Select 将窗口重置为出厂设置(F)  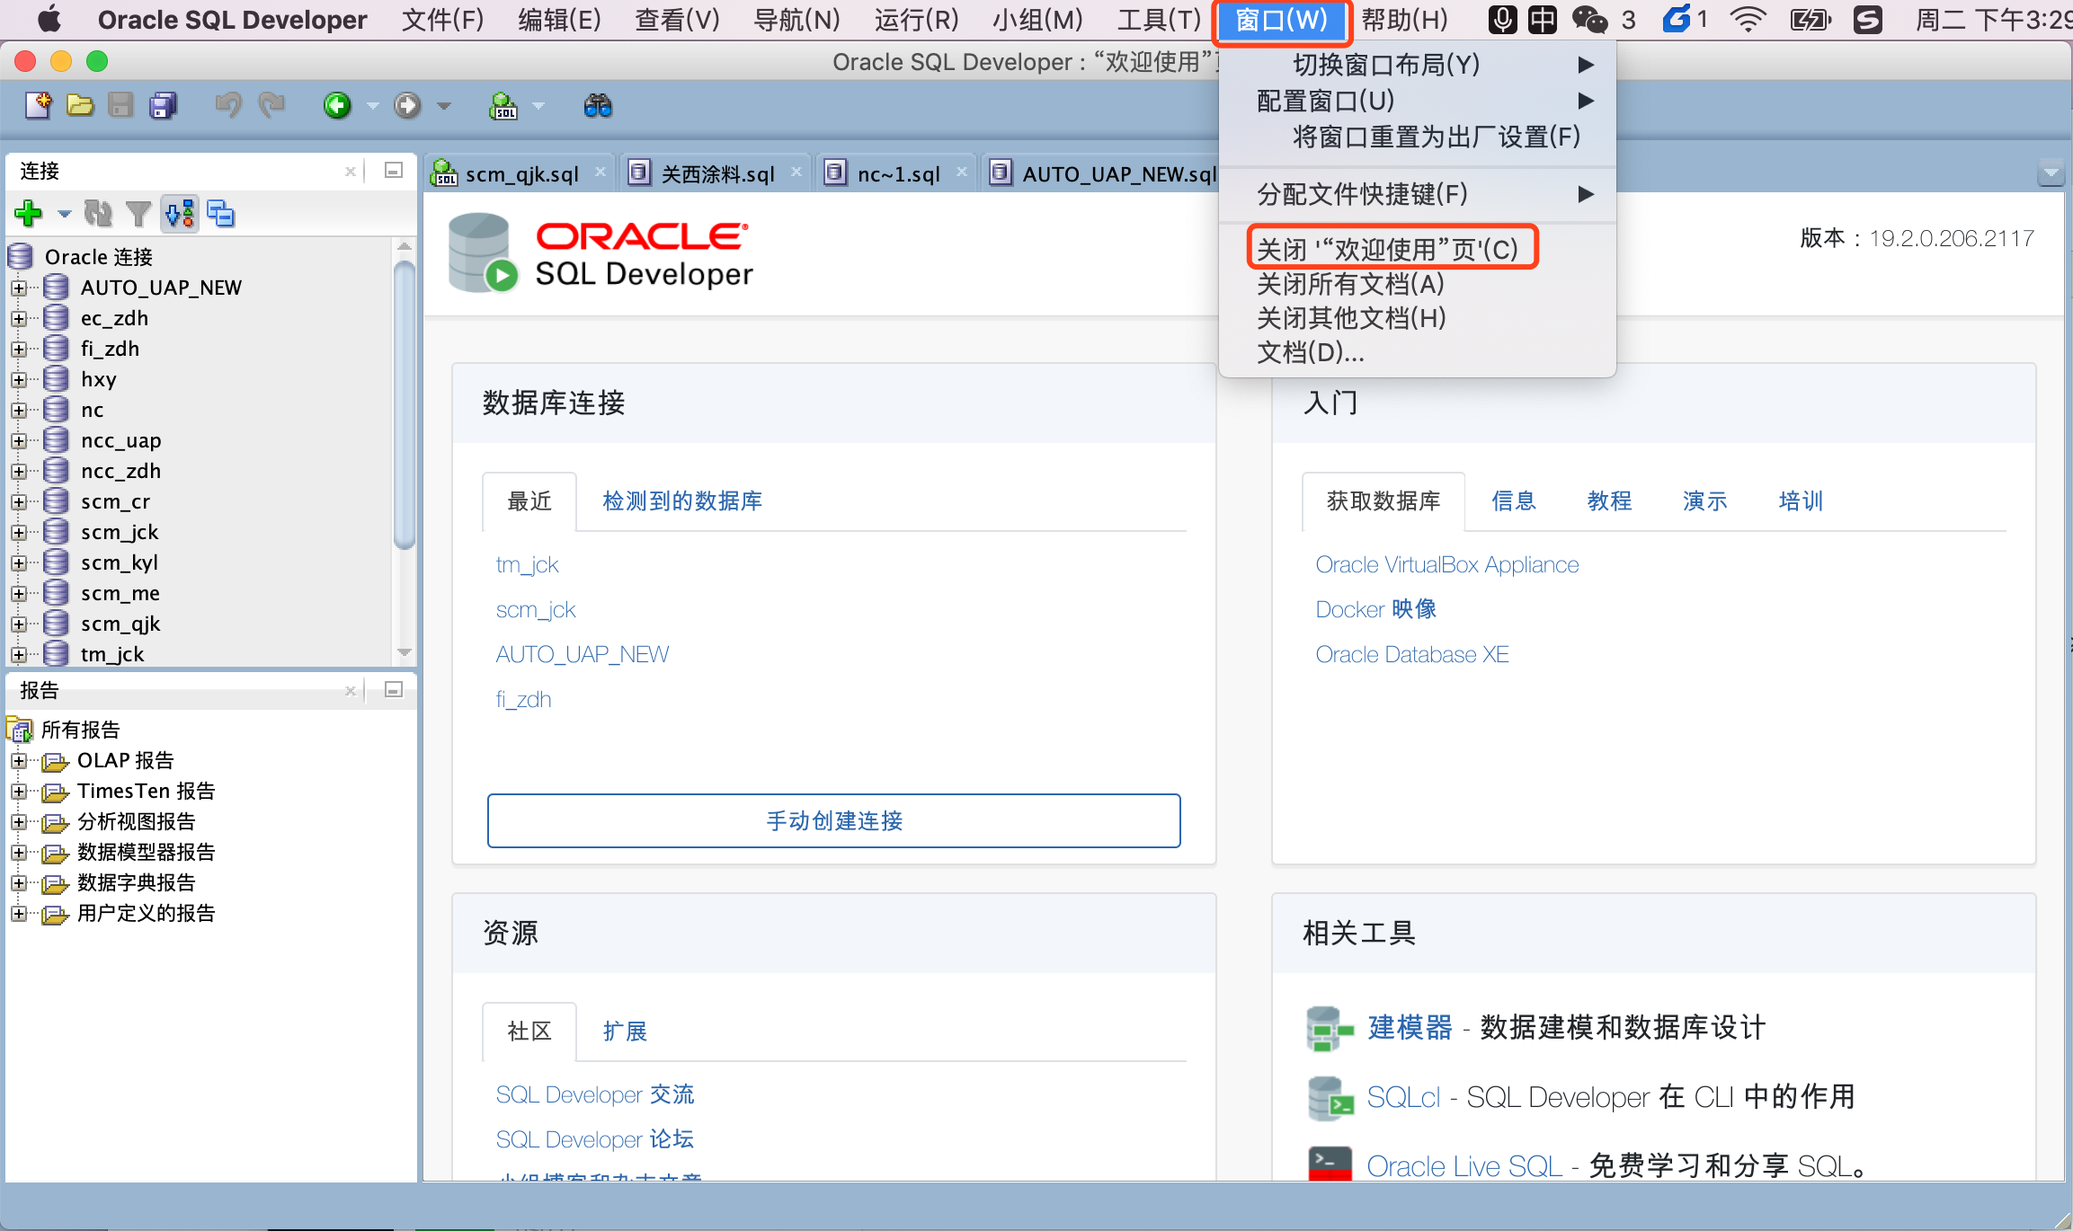[x=1418, y=137]
